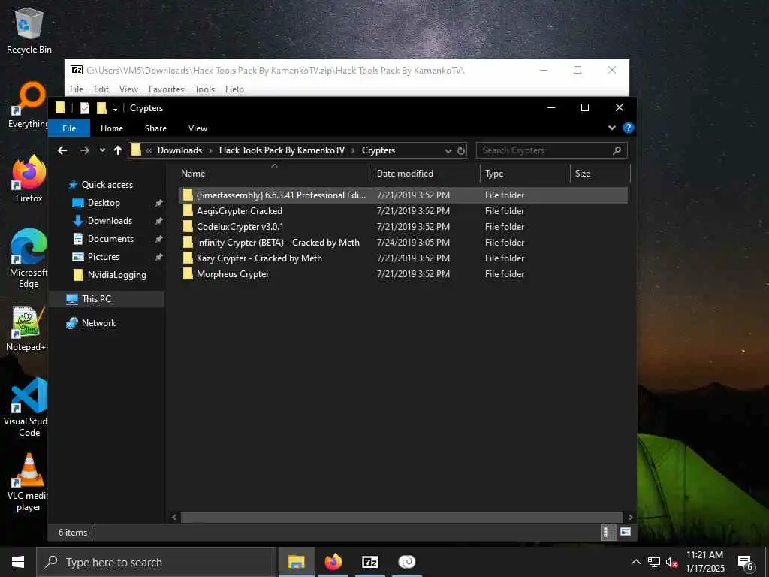Launch the Everything search desktop icon
This screenshot has height=577, width=769.
pyautogui.click(x=29, y=104)
